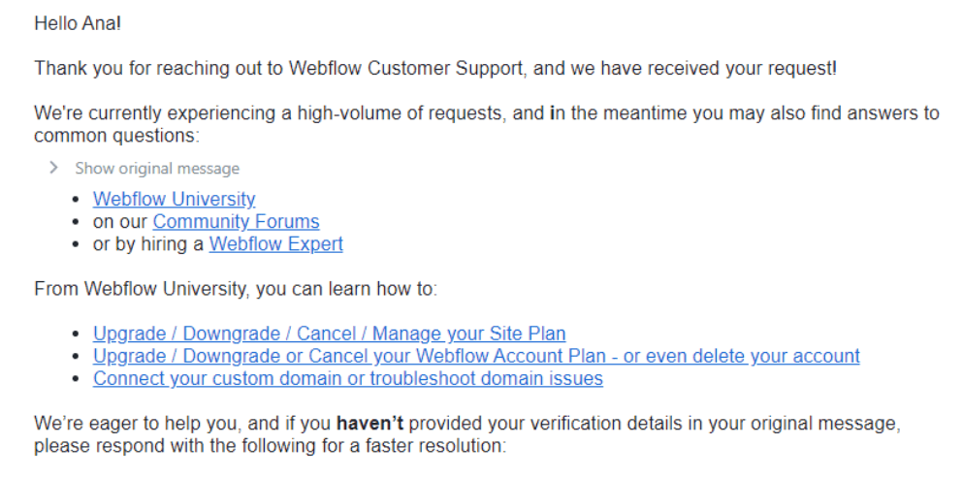This screenshot has height=477, width=963.
Task: Click the or by hiring a text
Action: (148, 244)
